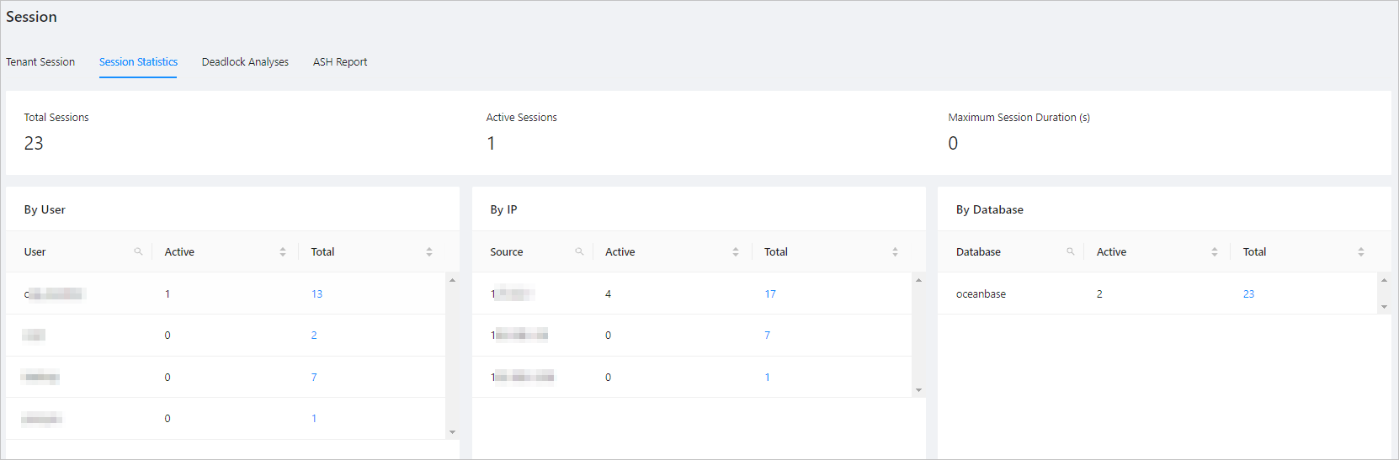Open oceanbase total sessions link 23
The height and width of the screenshot is (460, 1399).
pyautogui.click(x=1248, y=294)
